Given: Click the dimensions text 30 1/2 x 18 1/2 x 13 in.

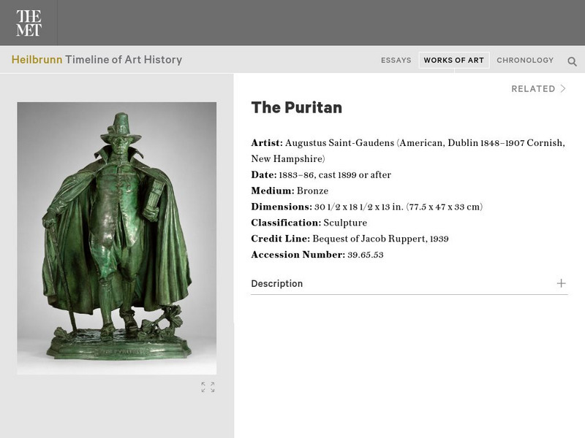Looking at the screenshot, I should point(359,207).
